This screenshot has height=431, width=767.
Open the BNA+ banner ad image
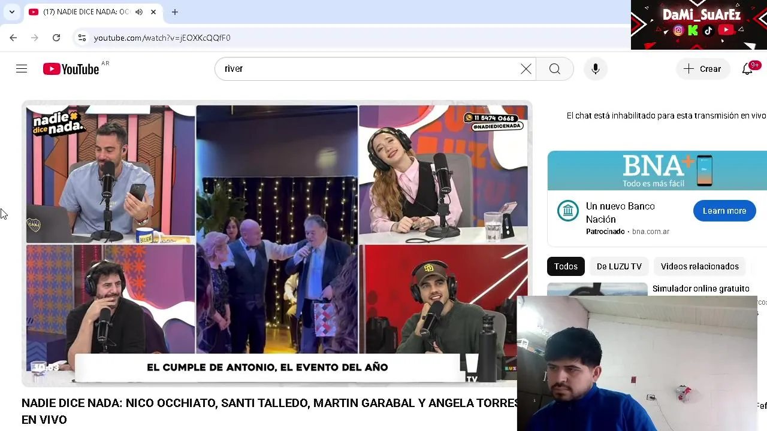point(657,171)
